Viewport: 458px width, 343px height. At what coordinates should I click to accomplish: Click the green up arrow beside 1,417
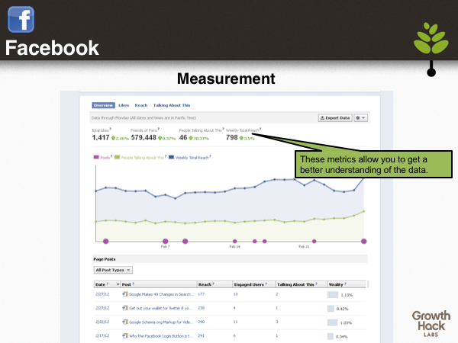[113, 138]
